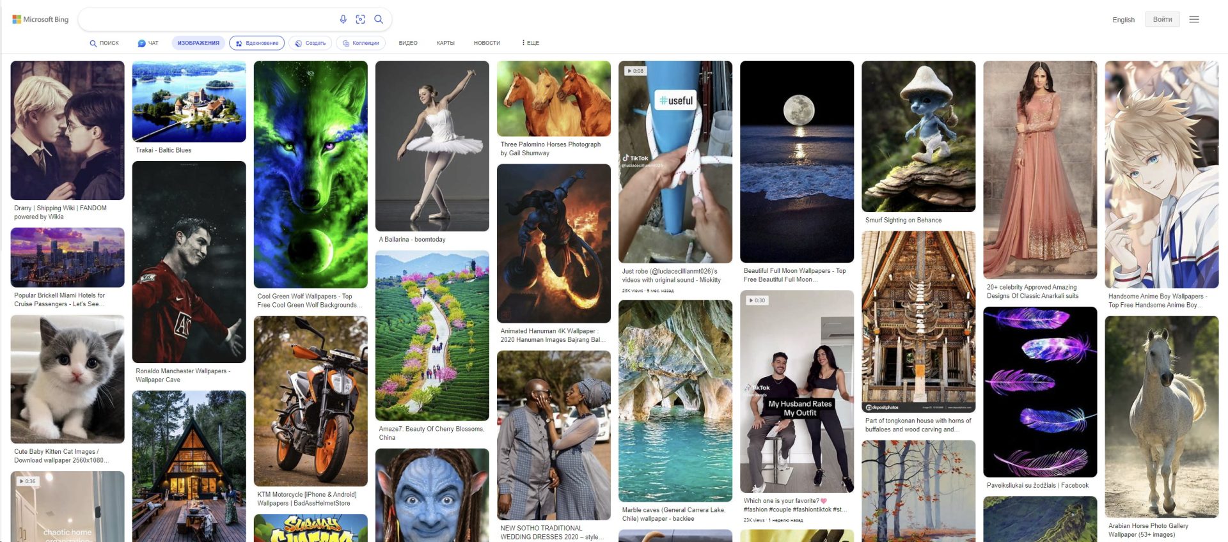Click the magnifying glass search button
Viewport: 1228px width, 542px height.
379,19
